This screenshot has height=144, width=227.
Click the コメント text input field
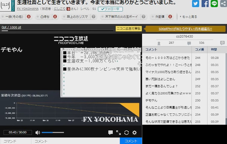(x=76, y=141)
